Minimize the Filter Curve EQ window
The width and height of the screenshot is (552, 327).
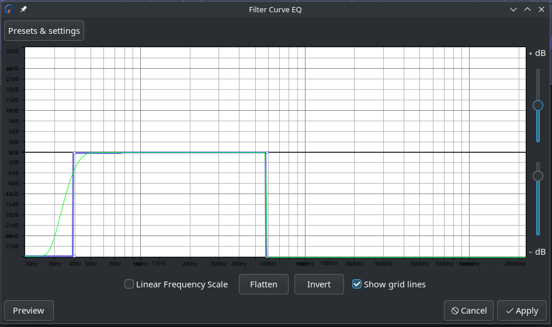513,9
